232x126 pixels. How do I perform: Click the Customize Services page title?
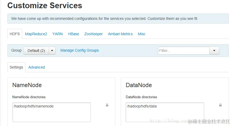[45, 6]
